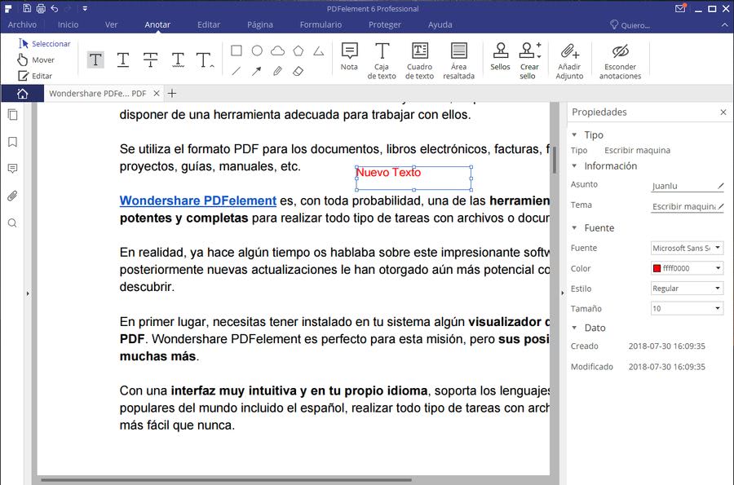The image size is (734, 485).
Task: Close the Wondershare PDFe... PDF tab
Action: pos(157,94)
